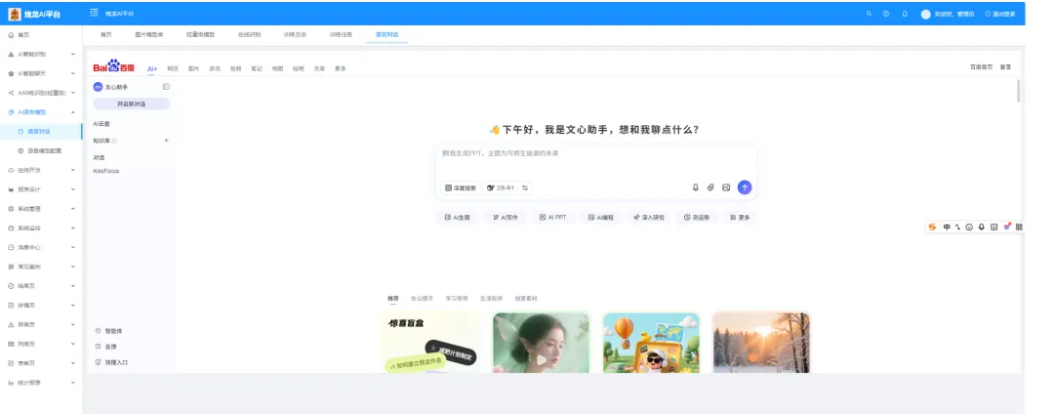Expand 报表设计 sidebar menu
Screen dimensions: 1054x414
(x=41, y=189)
